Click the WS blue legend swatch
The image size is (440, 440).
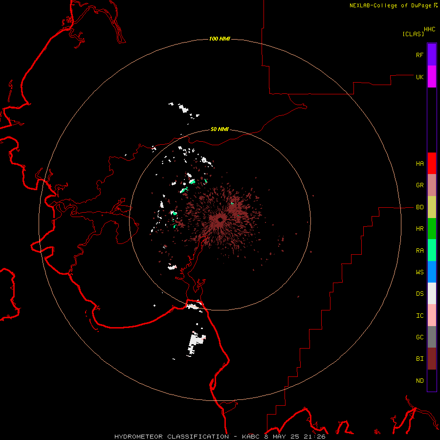[432, 272]
